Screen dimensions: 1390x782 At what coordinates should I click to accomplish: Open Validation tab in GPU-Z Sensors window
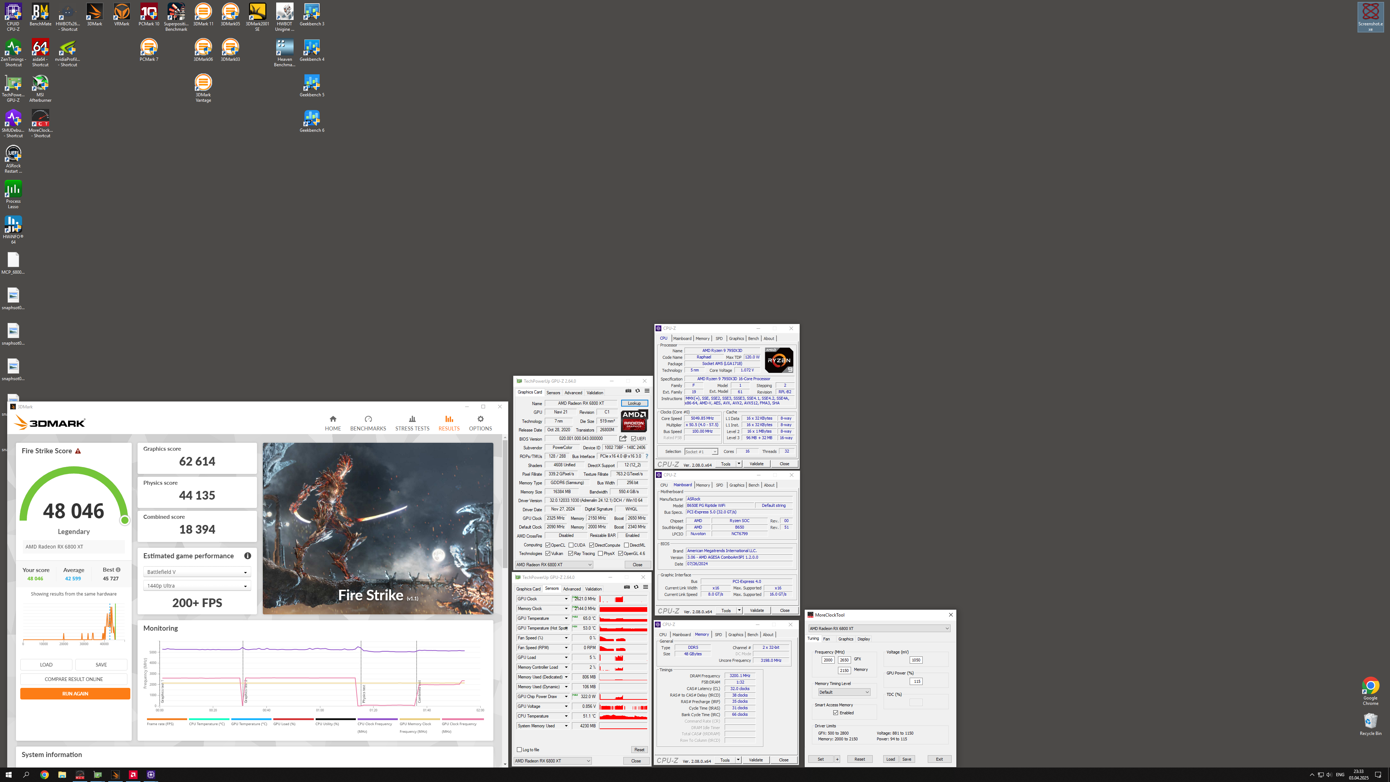pos(594,589)
